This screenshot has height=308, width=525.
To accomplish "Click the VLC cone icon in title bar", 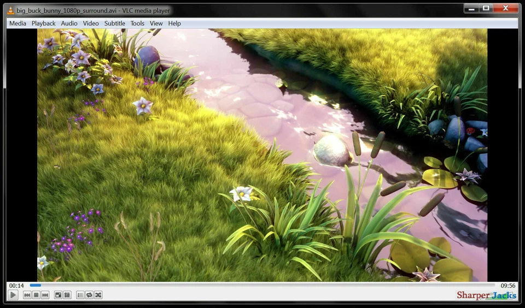I will [11, 10].
